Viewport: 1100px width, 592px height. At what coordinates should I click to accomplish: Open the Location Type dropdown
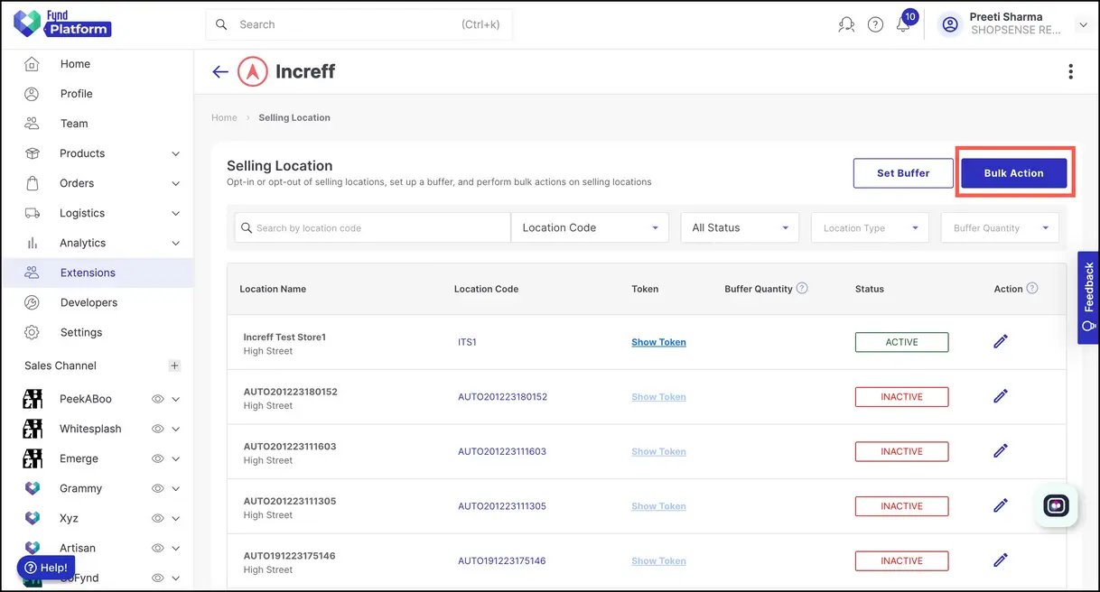870,227
